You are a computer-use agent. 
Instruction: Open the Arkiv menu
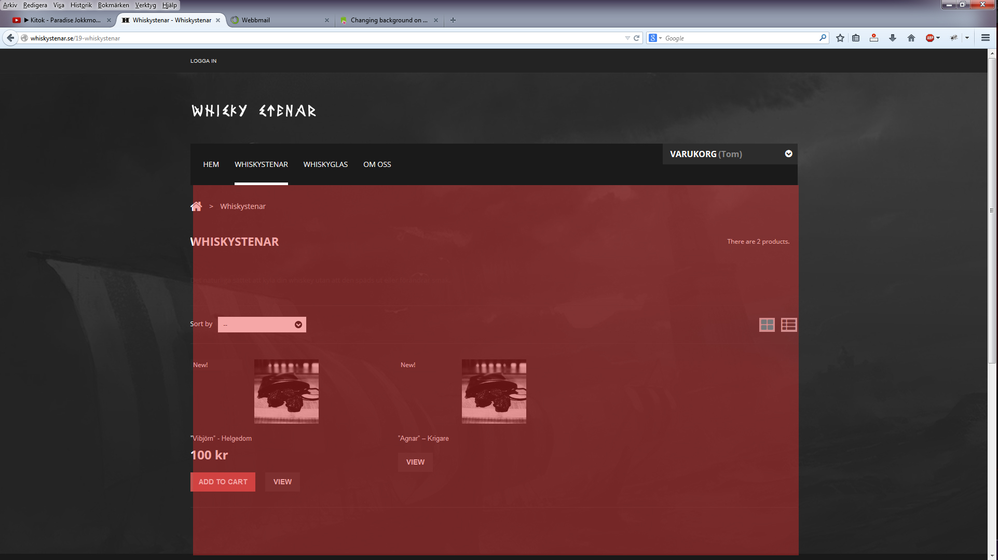10,5
